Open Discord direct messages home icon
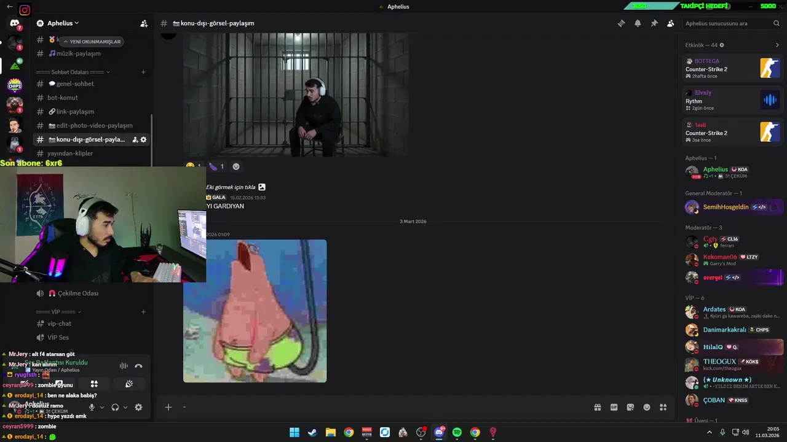787x442 pixels. (x=15, y=23)
